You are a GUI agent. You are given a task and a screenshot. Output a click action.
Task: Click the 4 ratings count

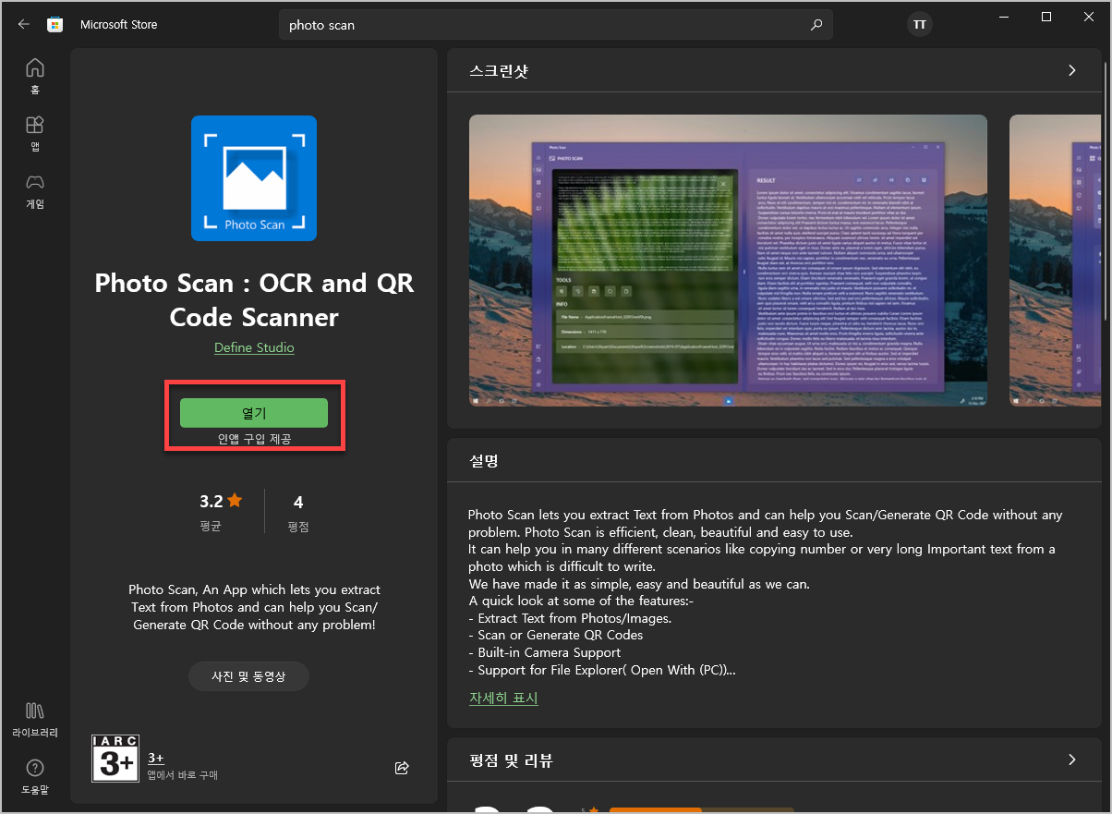[298, 502]
